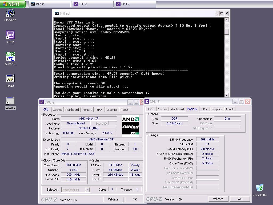Click the CAS# Latency value 2.0 clocks

click(x=207, y=149)
